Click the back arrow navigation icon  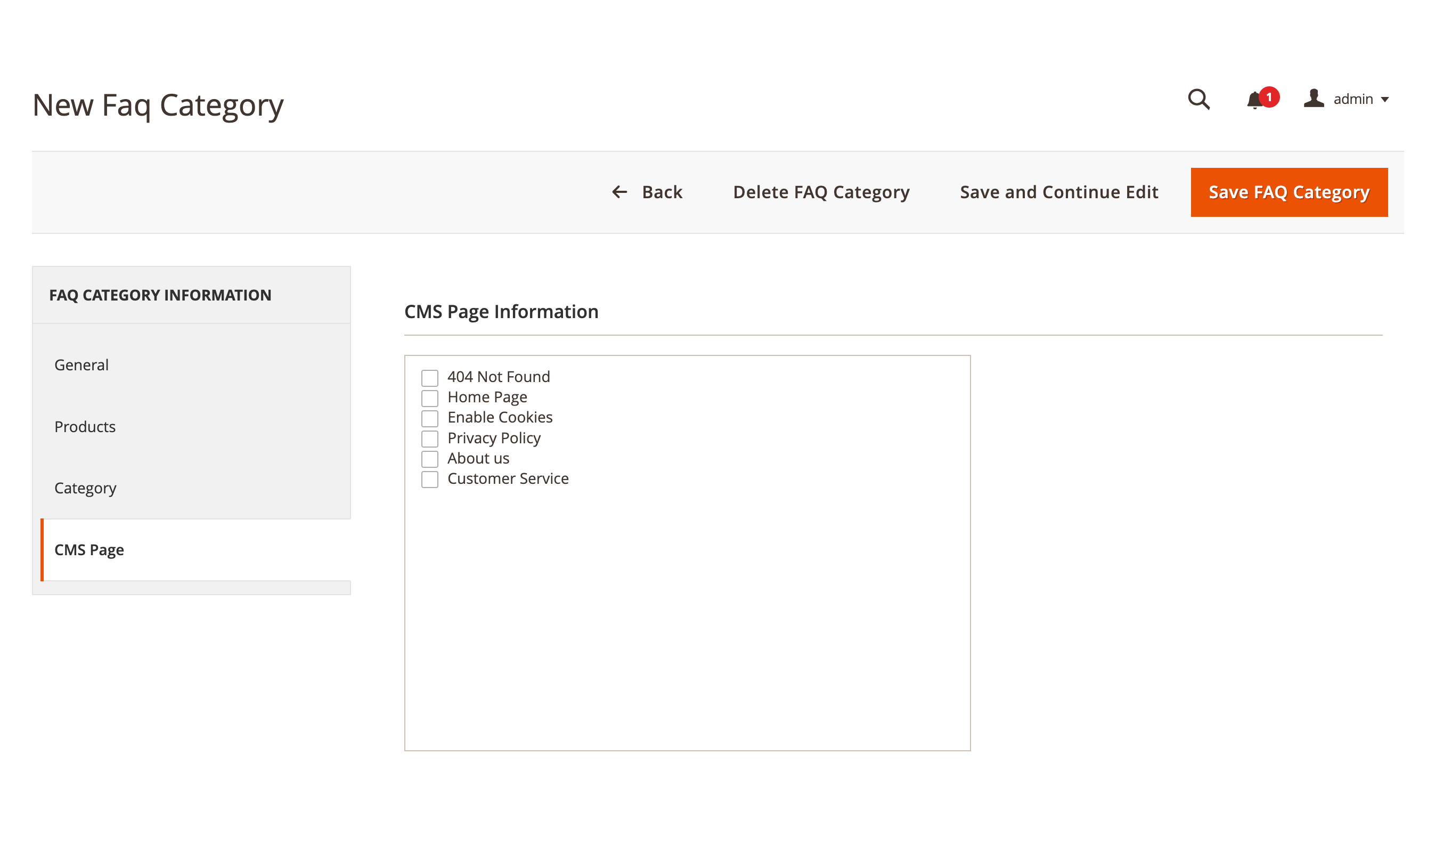click(618, 191)
